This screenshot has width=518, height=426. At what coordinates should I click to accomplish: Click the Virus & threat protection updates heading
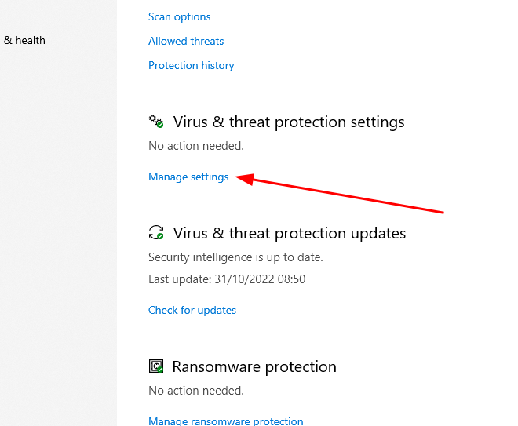289,233
